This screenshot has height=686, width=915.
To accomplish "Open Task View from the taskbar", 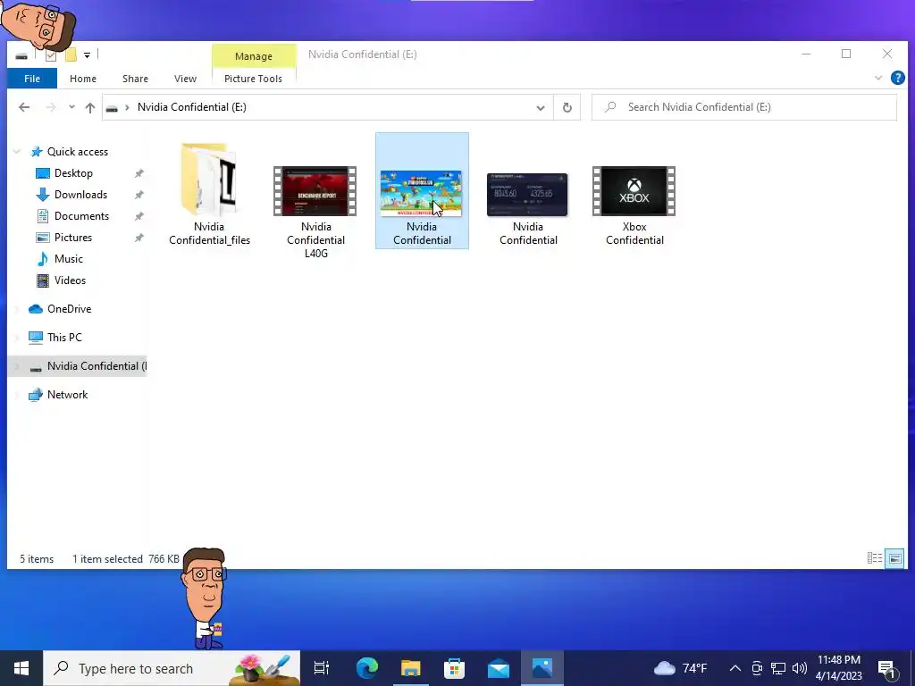I will 322,668.
